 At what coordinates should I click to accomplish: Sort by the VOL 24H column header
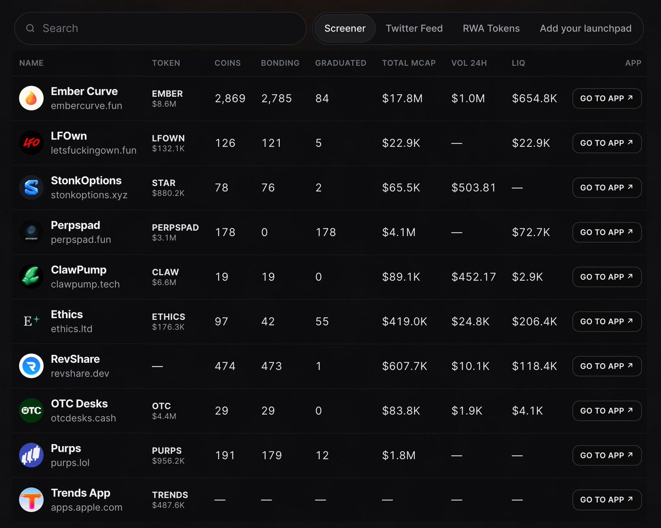(x=469, y=63)
